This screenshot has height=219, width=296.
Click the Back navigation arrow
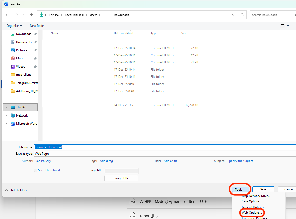click(x=7, y=15)
